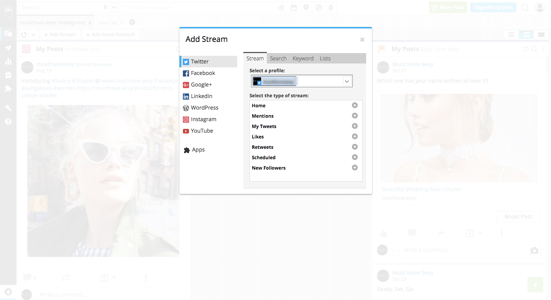Click the Add Social Network button

tap(111, 35)
